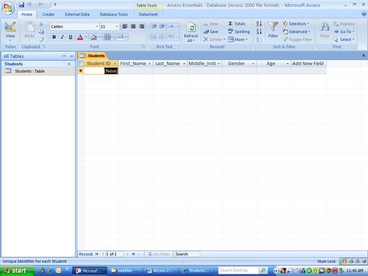Open Font dialog launcher
368x276 pixels.
pos(144,47)
